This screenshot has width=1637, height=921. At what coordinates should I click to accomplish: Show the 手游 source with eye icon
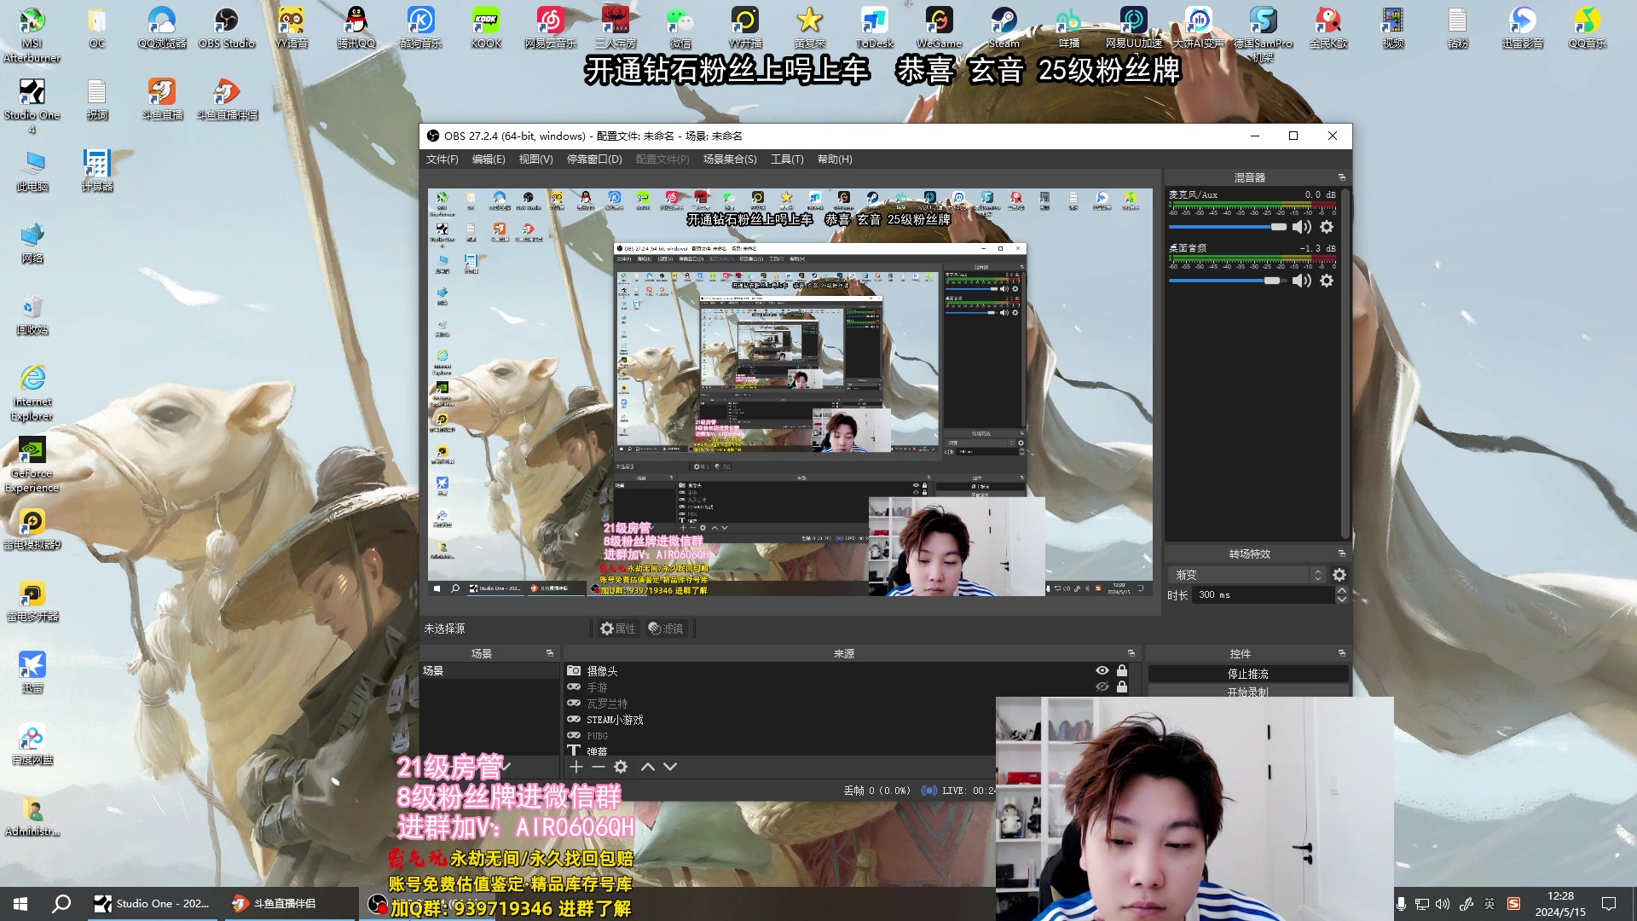[x=1102, y=686]
